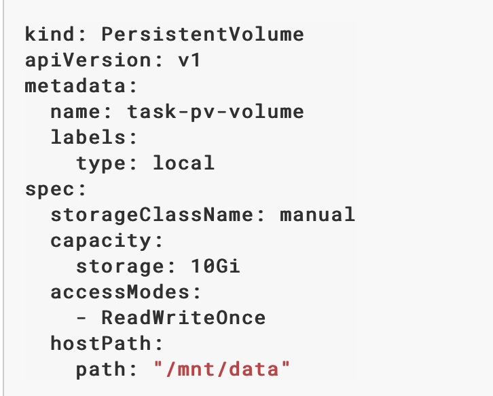Image resolution: width=493 pixels, height=396 pixels.
Task: Click the storageClassName key
Action: pyautogui.click(x=152, y=215)
